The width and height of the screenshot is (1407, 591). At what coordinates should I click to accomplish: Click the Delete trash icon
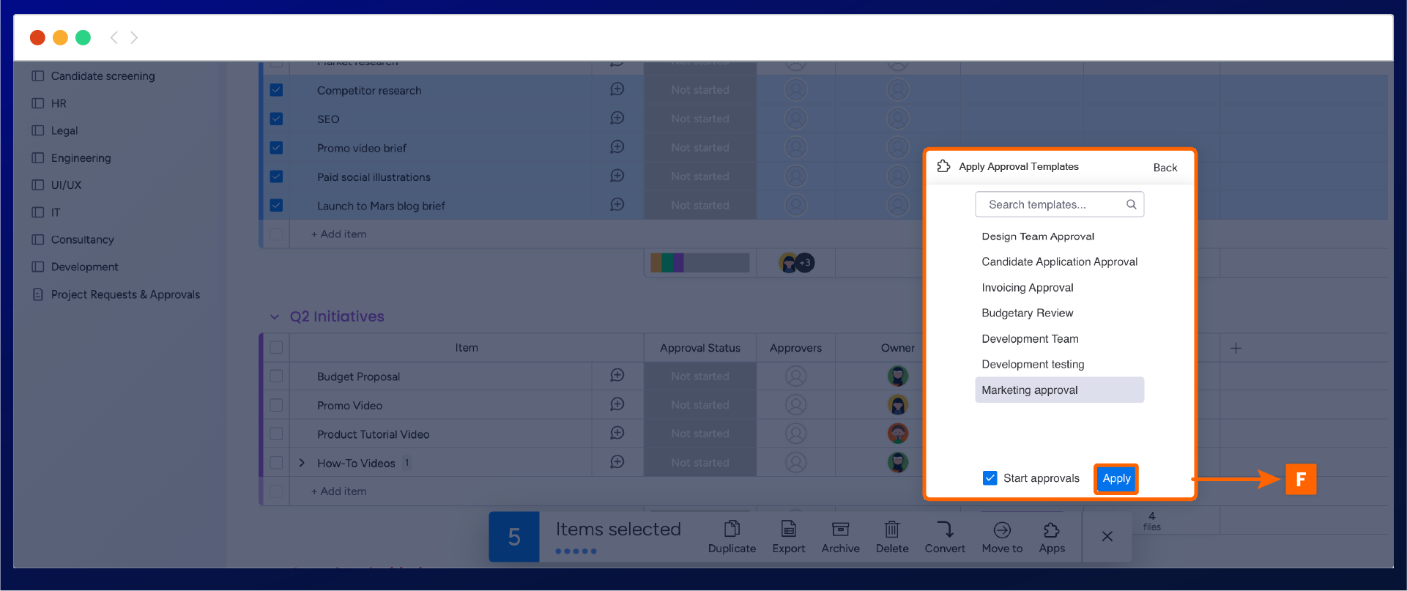(891, 529)
